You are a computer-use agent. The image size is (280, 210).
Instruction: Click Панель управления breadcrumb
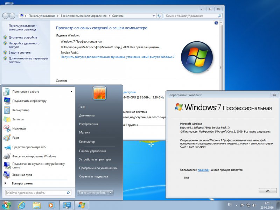pyautogui.click(x=42, y=16)
